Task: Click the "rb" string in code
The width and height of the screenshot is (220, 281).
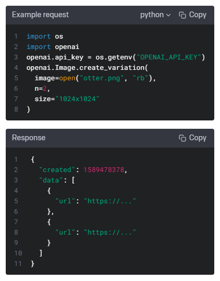Action: (140, 78)
